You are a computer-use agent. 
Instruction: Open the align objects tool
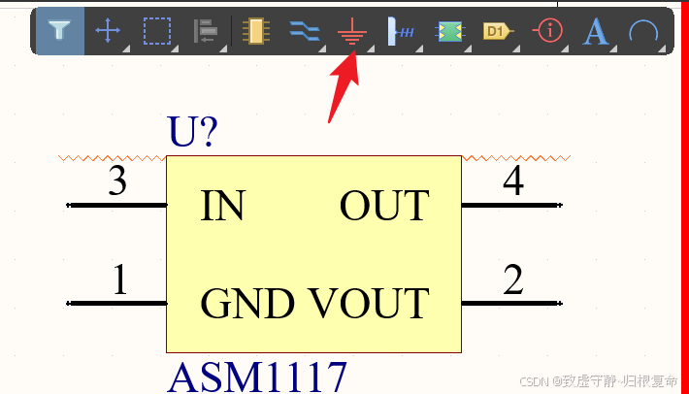click(205, 31)
